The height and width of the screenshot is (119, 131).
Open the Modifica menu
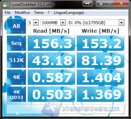coord(22,13)
